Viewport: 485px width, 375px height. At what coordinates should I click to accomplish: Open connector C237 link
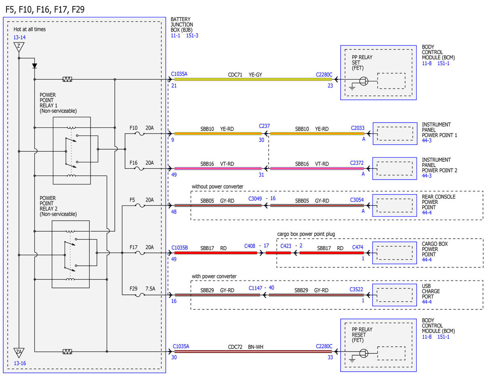[264, 126]
